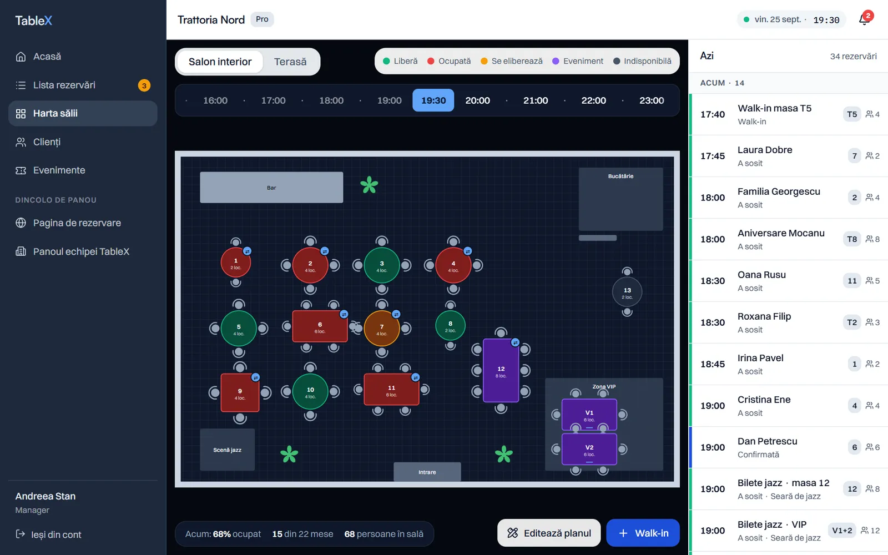The width and height of the screenshot is (888, 555).
Task: Open Evenimente section
Action: 83,170
